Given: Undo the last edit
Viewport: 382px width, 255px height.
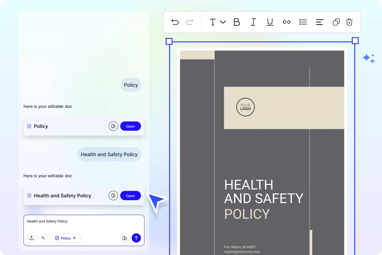Looking at the screenshot, I should [175, 22].
